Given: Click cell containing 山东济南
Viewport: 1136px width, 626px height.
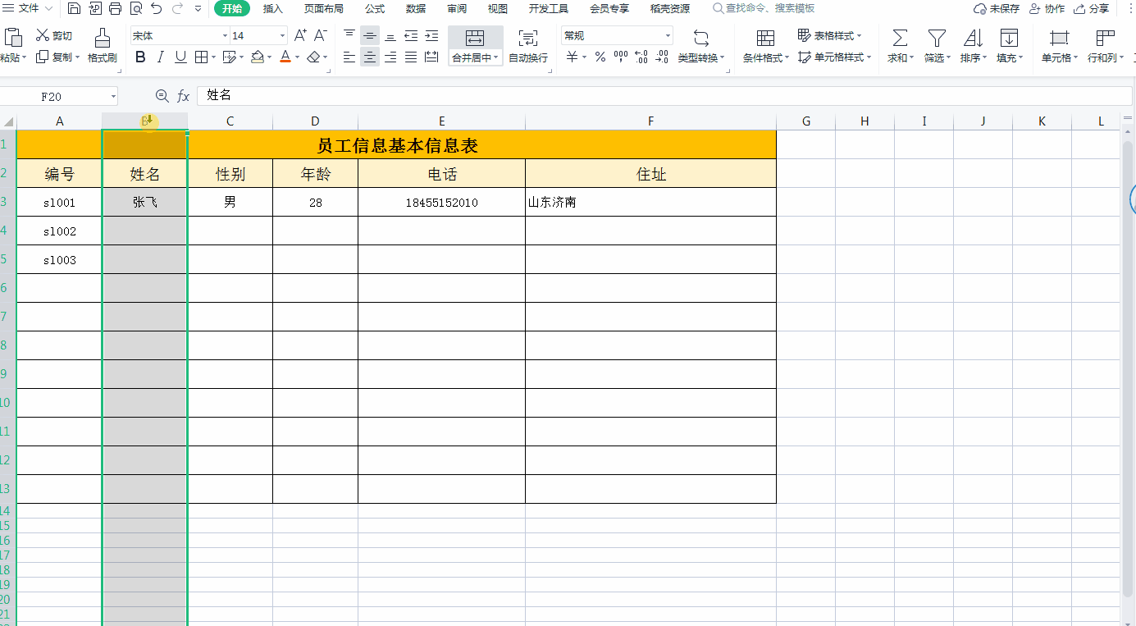Looking at the screenshot, I should (x=650, y=202).
